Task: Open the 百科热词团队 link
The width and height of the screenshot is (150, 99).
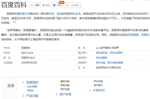Action: [x=116, y=53]
